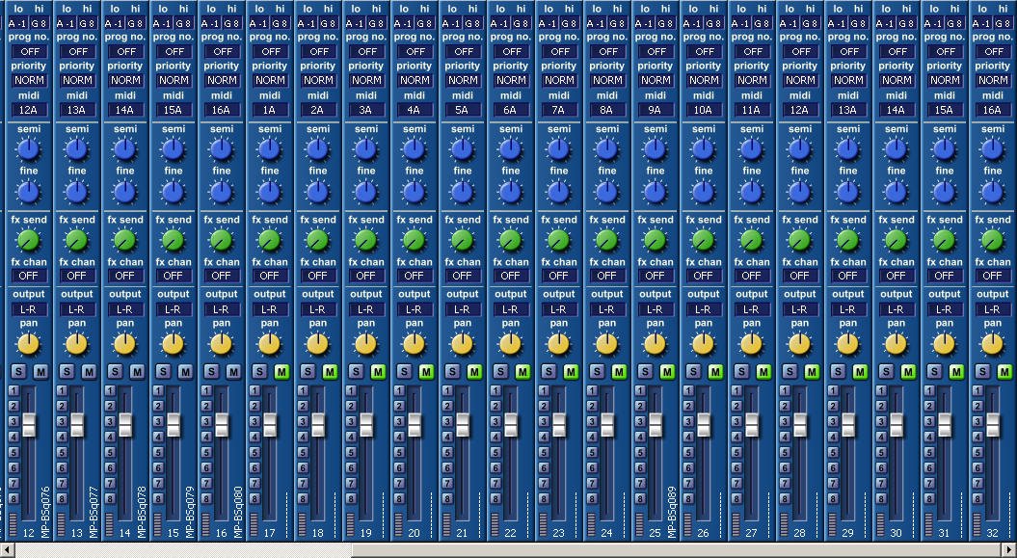Viewport: 1017px width, 558px height.
Task: Unmute channel 17 via its green M button
Action: [x=281, y=372]
